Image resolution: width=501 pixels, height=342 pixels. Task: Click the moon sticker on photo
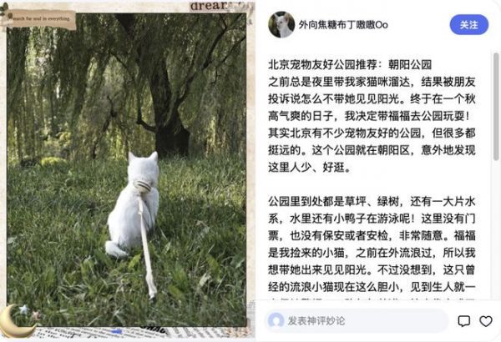click(15, 322)
